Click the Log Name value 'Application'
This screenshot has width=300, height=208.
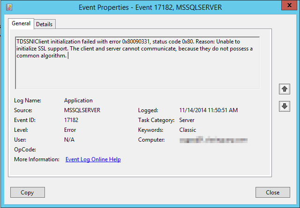pyautogui.click(x=78, y=100)
